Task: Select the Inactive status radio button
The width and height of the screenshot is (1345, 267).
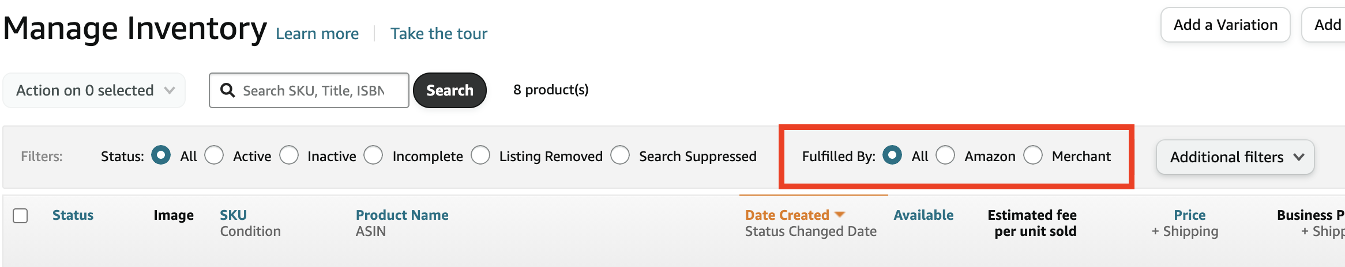Action: [289, 155]
